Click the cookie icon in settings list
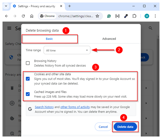162x139 pixels. point(12,118)
